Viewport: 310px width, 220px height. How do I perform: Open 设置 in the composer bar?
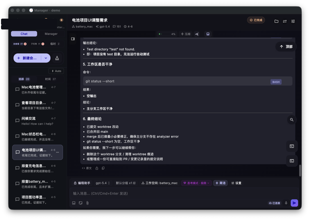pos(236,183)
